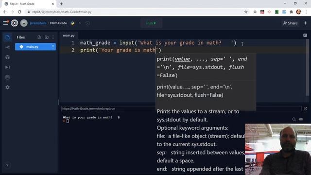Create a new repl with the plus icon
311x175 pixels.
[x=305, y=23]
